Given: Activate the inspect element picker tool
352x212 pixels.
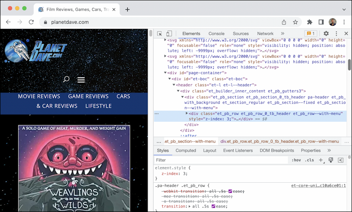Looking at the screenshot, I should [160, 34].
